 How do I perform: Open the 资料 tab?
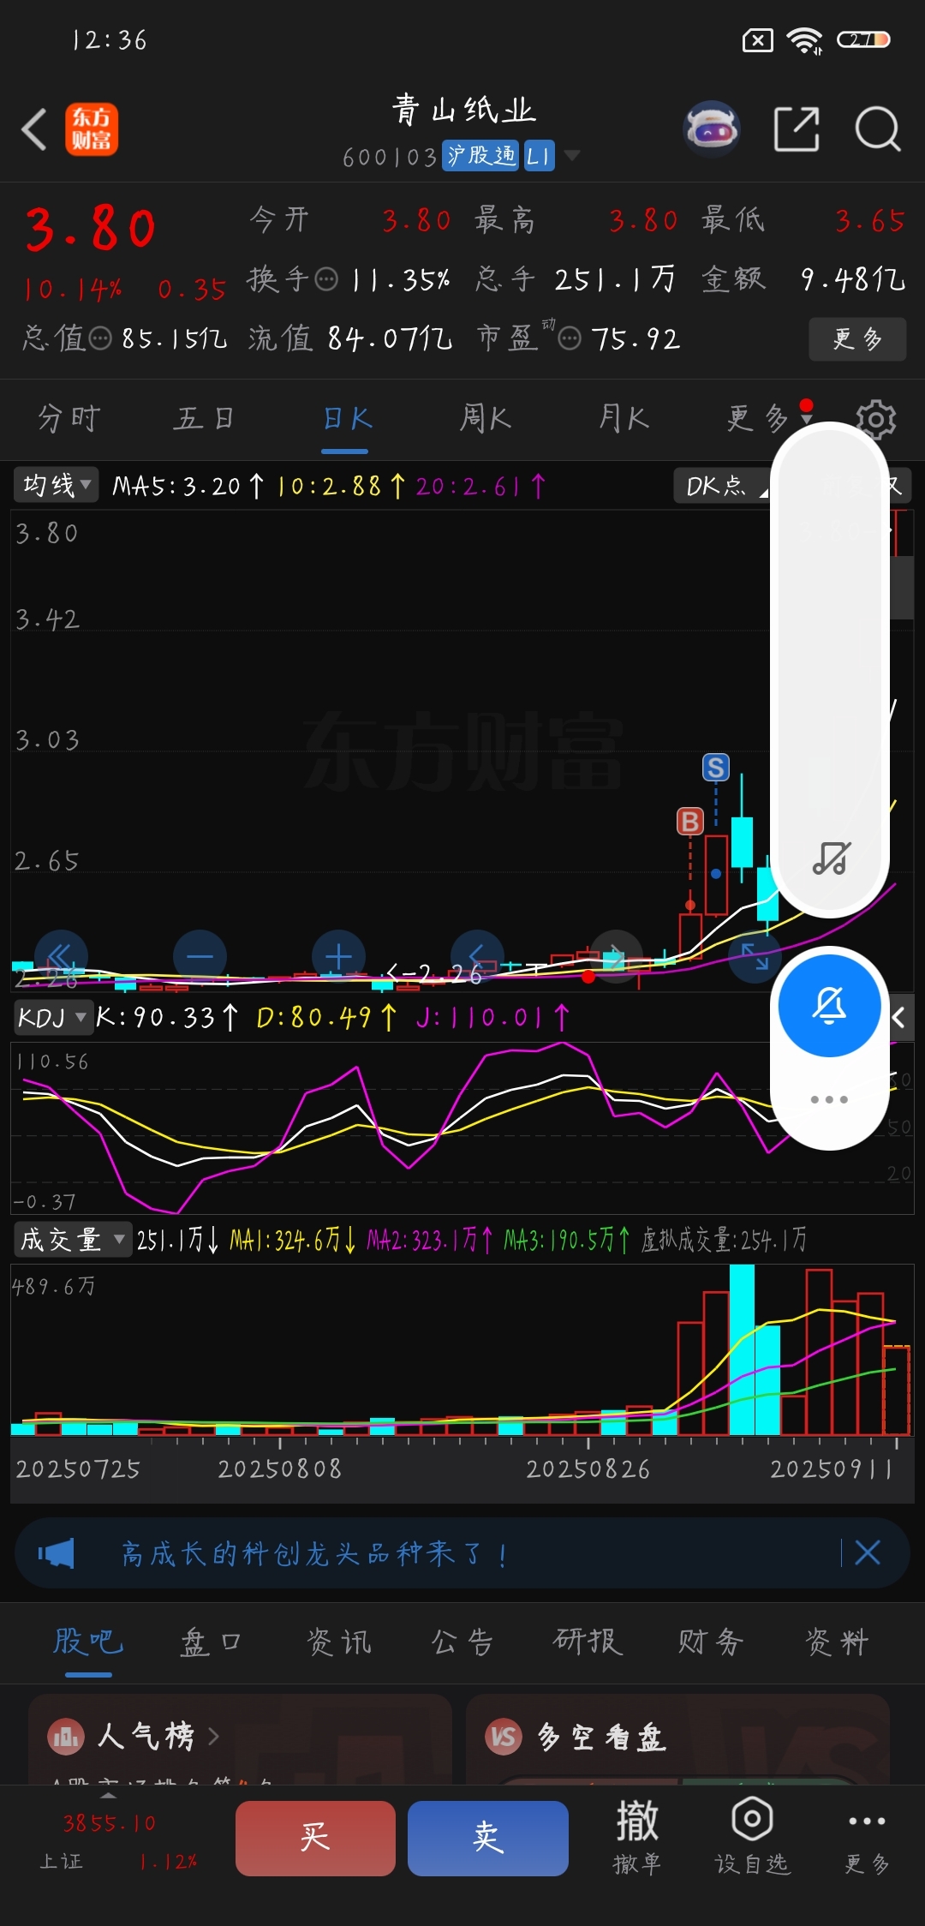[x=837, y=1642]
